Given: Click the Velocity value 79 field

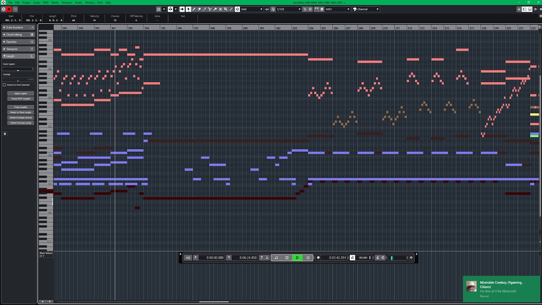Looking at the screenshot, I should pos(94,20).
